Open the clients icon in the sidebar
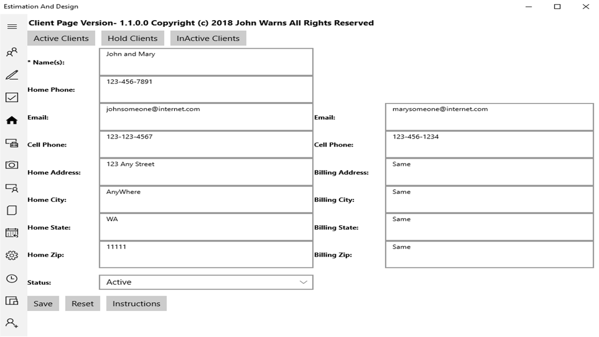Screen dimensions: 599x337 pyautogui.click(x=12, y=52)
